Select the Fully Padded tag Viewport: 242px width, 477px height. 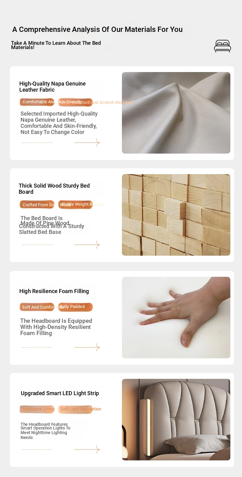[x=75, y=307]
